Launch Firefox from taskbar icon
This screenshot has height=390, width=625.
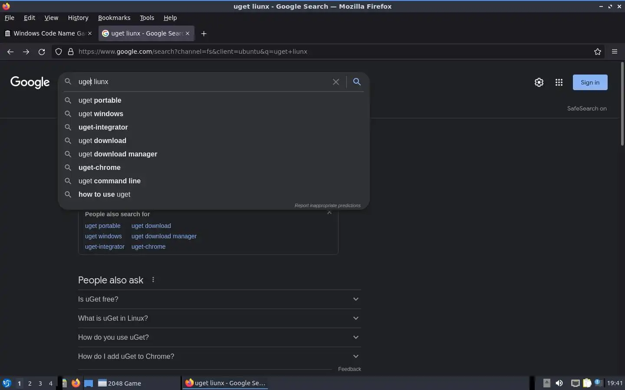[76, 383]
